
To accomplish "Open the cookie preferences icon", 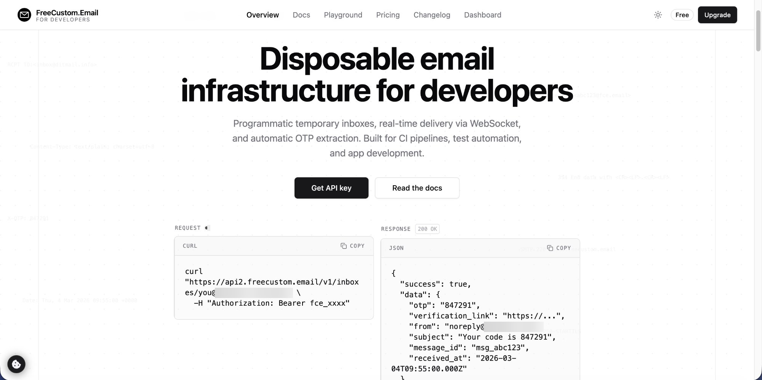I will point(16,364).
